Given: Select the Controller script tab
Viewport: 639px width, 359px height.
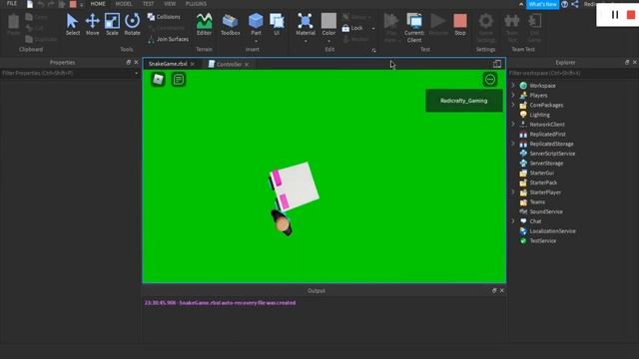Looking at the screenshot, I should click(229, 64).
